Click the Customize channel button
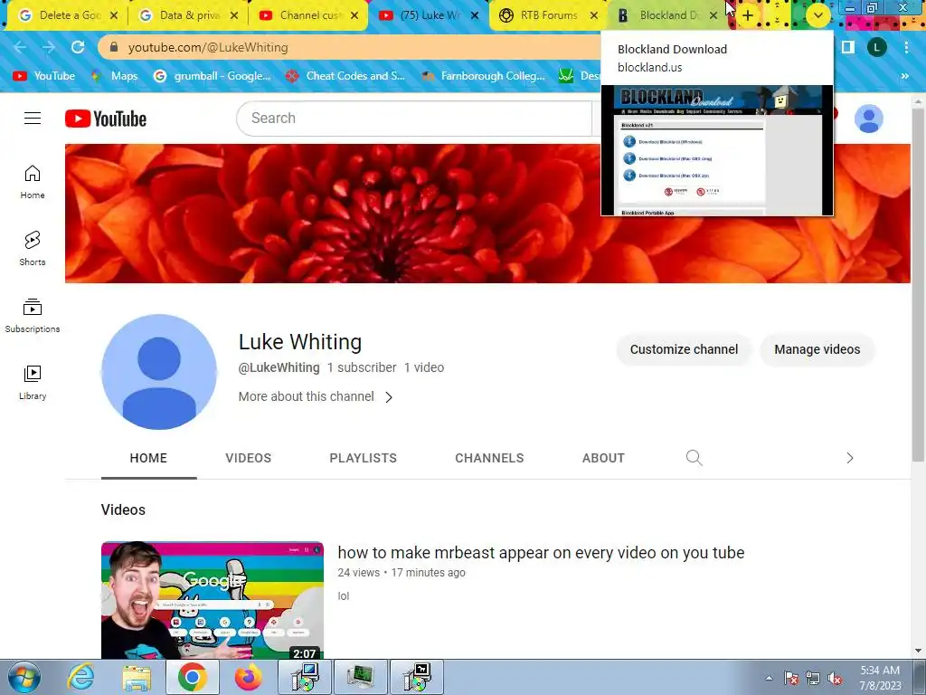The height and width of the screenshot is (695, 926). click(x=684, y=349)
